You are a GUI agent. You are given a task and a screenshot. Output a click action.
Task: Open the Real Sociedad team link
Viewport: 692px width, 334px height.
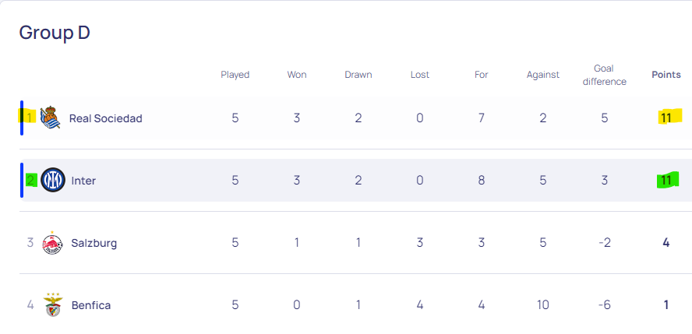(105, 118)
